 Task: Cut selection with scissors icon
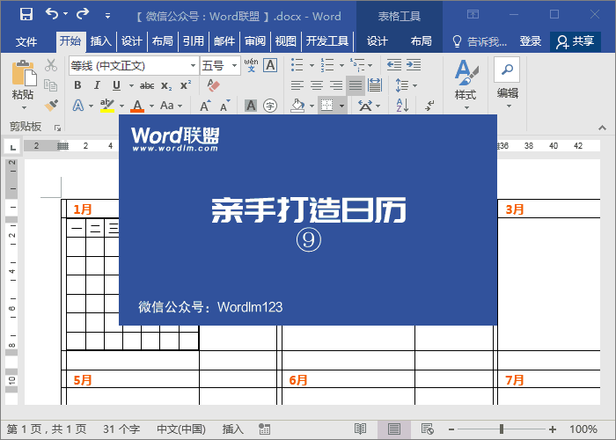(51, 65)
